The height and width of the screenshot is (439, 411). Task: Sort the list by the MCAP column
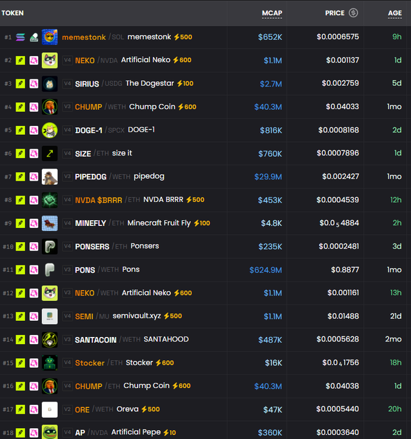pos(272,13)
